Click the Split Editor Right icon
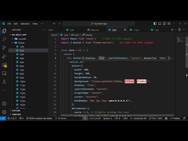This screenshot has height=141, width=188. pyautogui.click(x=179, y=30)
